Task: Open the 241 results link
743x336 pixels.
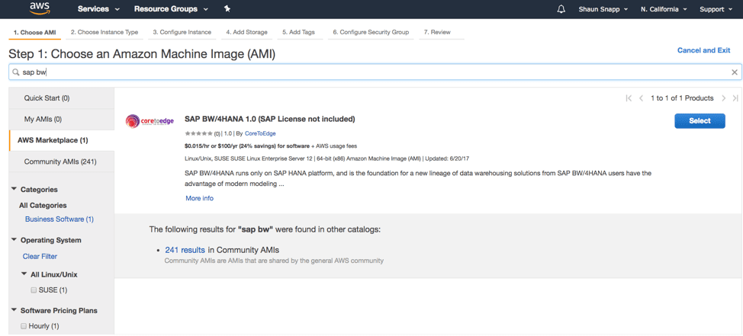Action: [x=185, y=250]
